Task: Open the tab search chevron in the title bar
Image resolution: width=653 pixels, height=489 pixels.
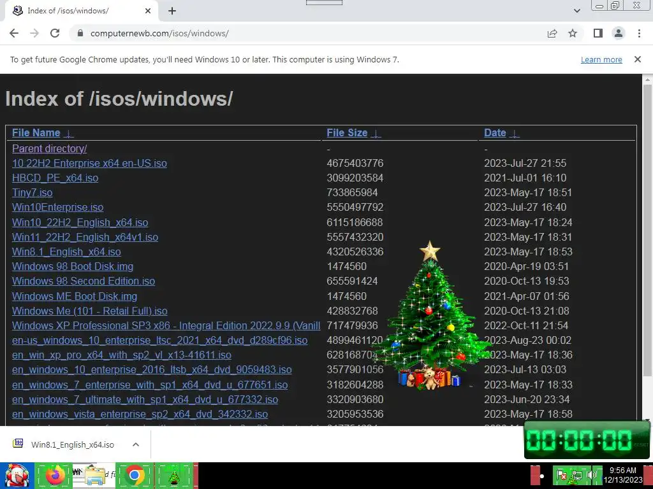Action: click(576, 11)
